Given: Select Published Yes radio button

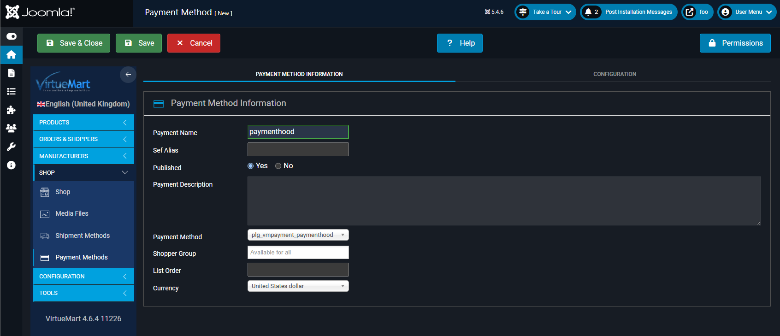Looking at the screenshot, I should pyautogui.click(x=251, y=166).
